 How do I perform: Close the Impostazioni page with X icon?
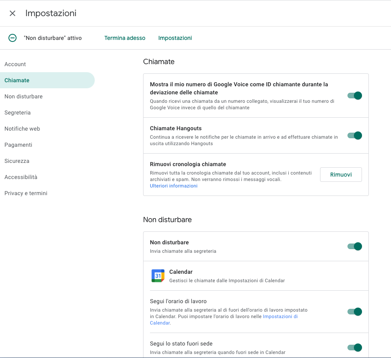(12, 13)
